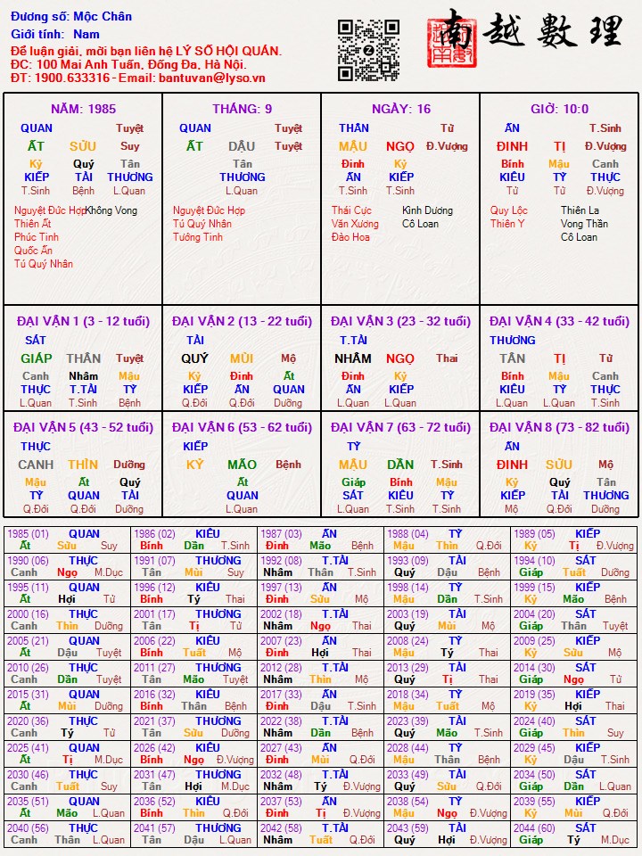Click the 'Quốc Ấn' star label

coord(33,251)
